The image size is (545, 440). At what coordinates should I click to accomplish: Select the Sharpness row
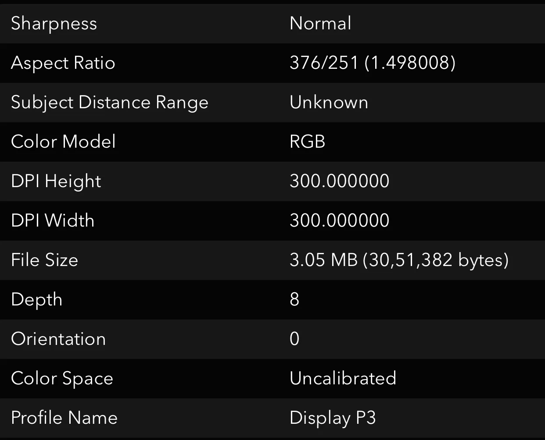54,24
